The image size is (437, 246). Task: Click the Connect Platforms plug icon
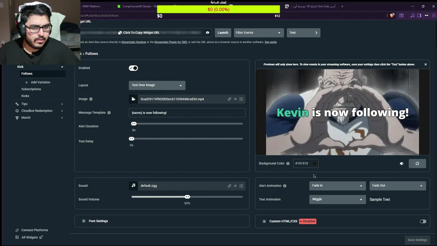[17, 230]
